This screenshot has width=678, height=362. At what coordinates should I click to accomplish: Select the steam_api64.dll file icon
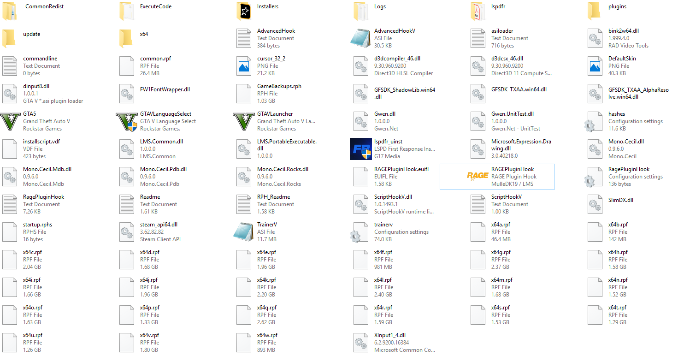coord(126,232)
